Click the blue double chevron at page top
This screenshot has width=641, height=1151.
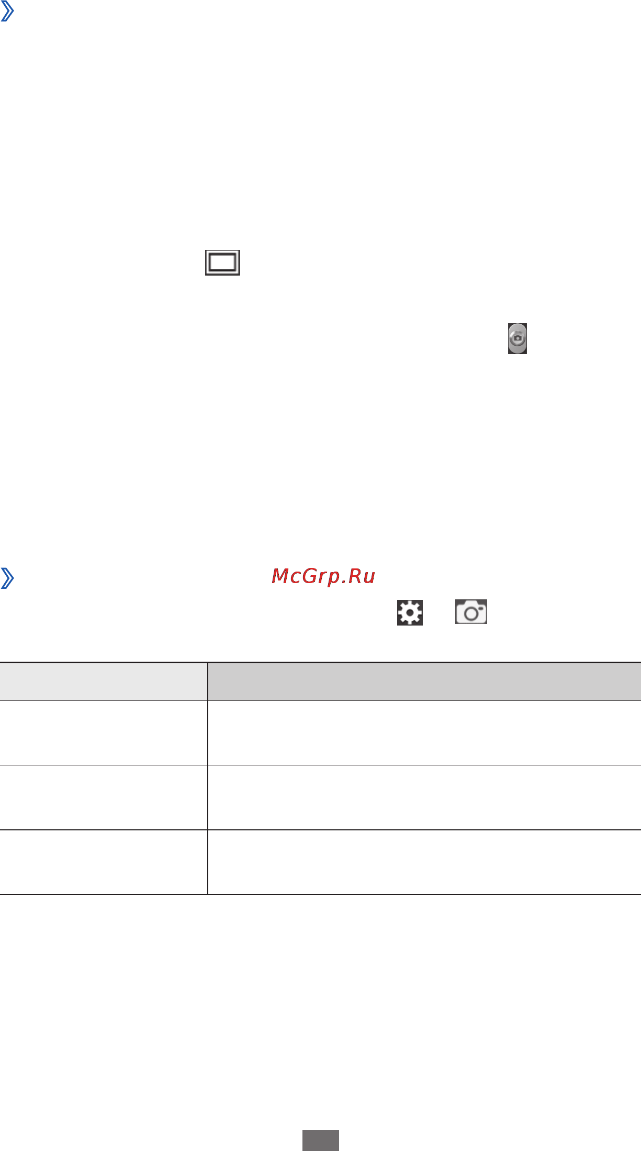coord(7,11)
